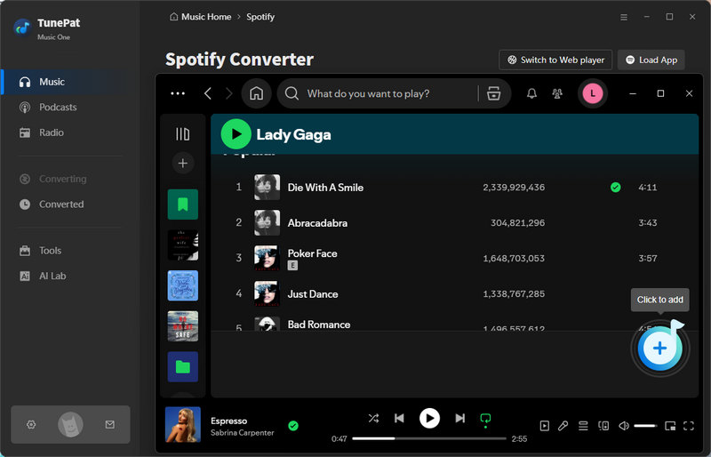Open the play queue icon
This screenshot has height=457, width=711.
(583, 426)
